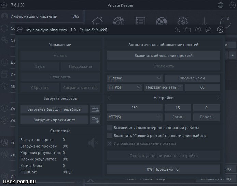
Task: Click Сохранить остаток button
Action: 81,88
